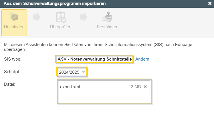This screenshot has height=116, width=214.
Task: Select the Überprüfen clipboard icon
Action: point(61,17)
